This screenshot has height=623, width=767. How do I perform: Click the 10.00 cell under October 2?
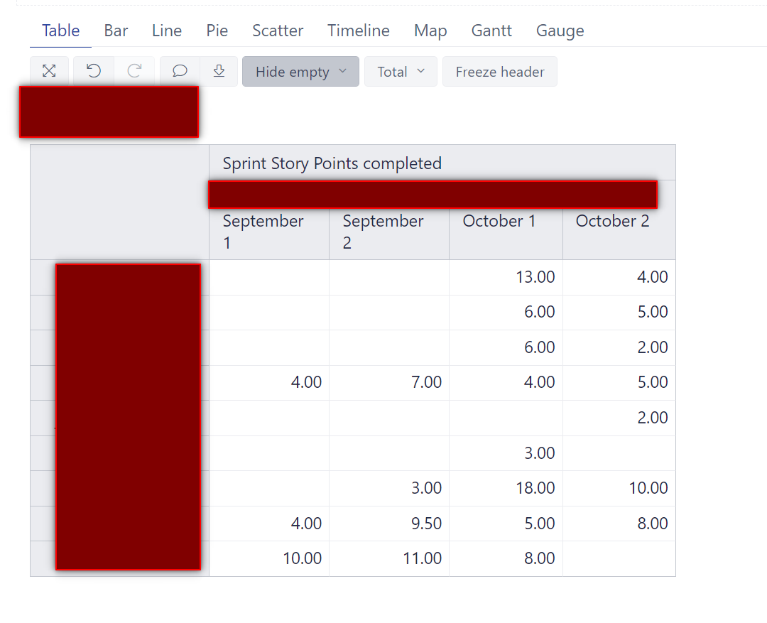tap(619, 488)
